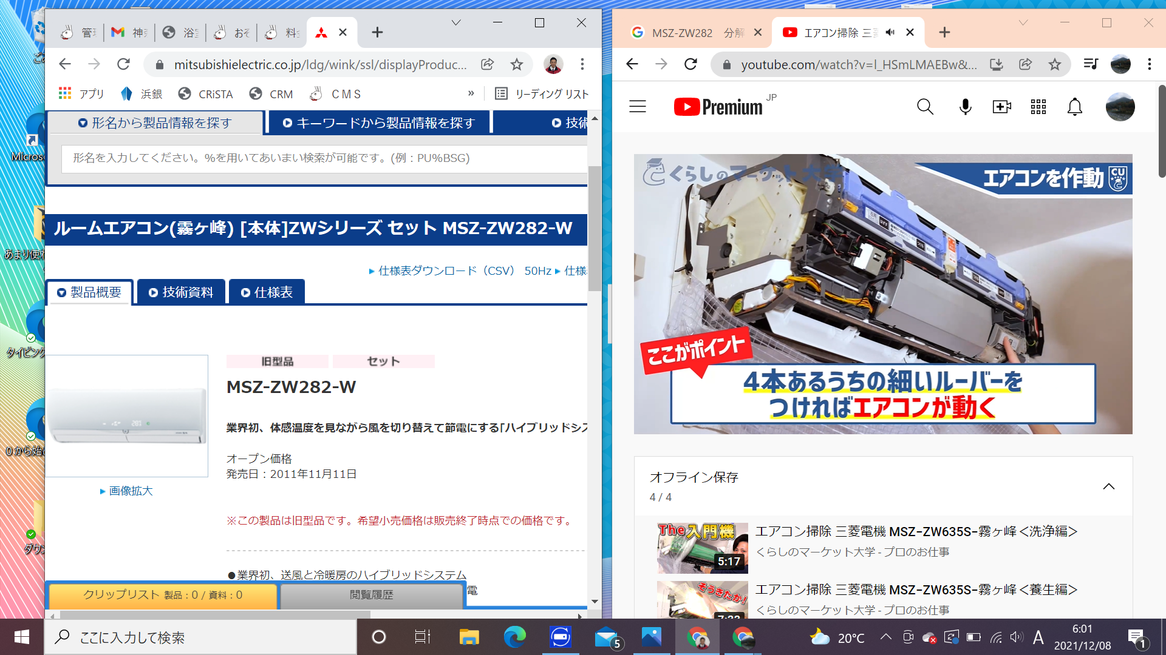Open the CRM bookmark
The width and height of the screenshot is (1166, 655).
(x=271, y=94)
